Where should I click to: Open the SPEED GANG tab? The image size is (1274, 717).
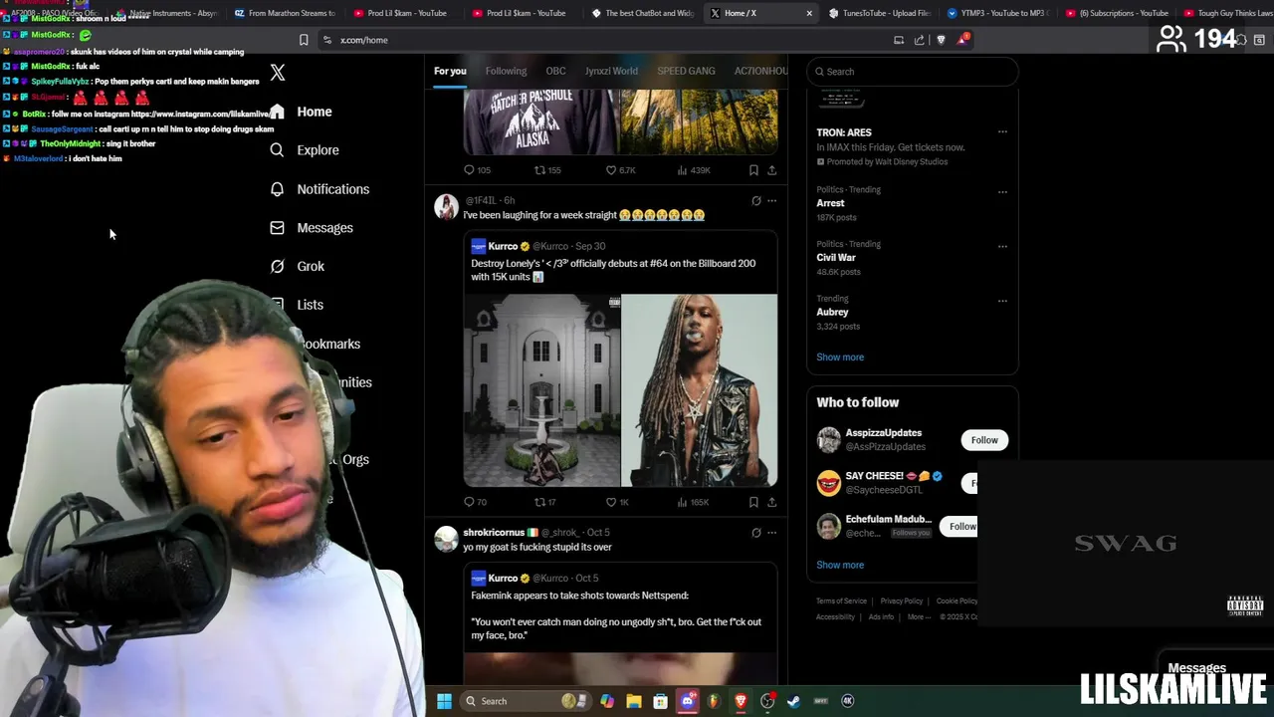pos(686,71)
